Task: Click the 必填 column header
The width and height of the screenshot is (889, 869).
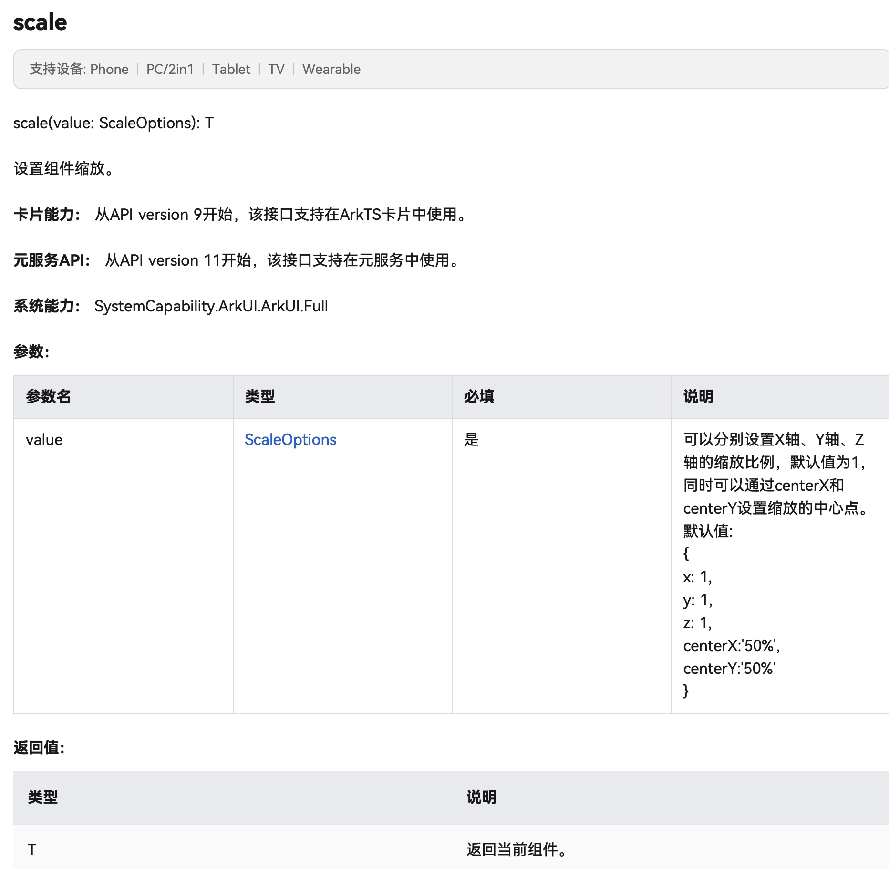Action: (479, 397)
